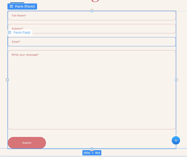Click the top center resize handle
This screenshot has height=157, width=187.
(92, 11)
